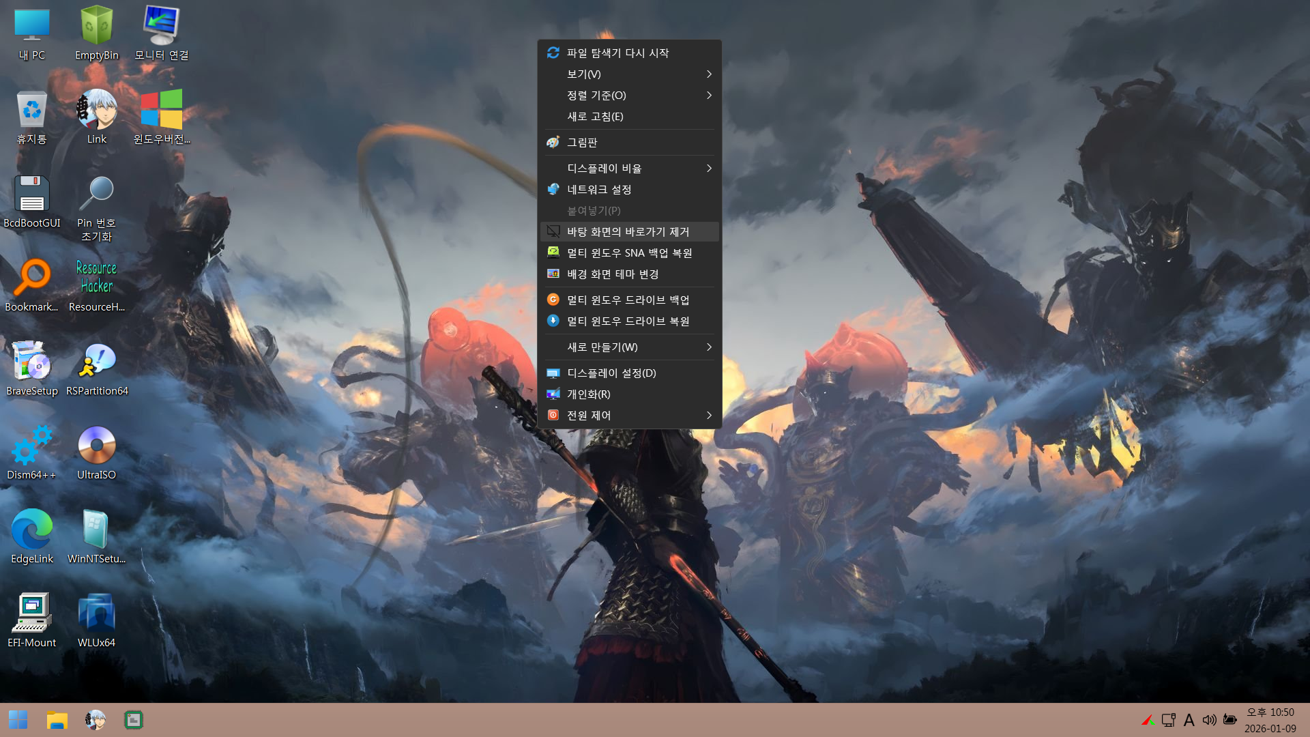Screen dimensions: 1310x737
Task: Click the EmptyBin green bin icon
Action: coord(96,27)
